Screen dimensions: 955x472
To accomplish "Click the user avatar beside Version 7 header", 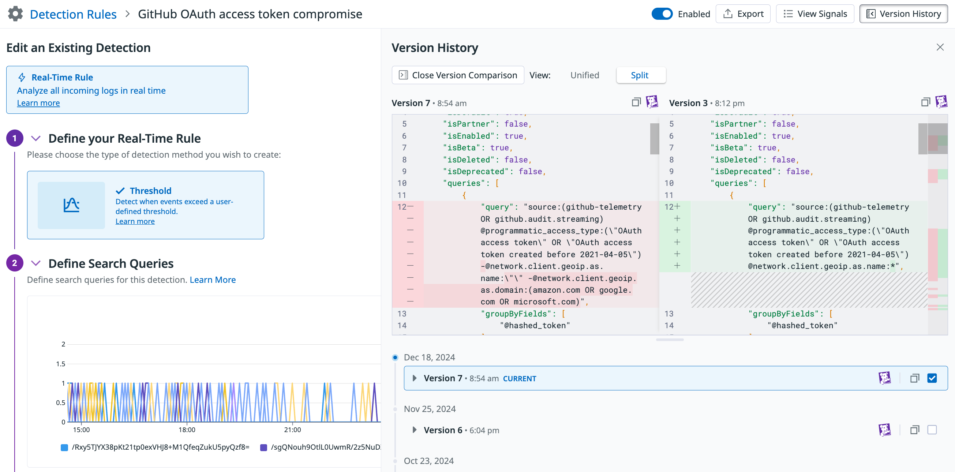I will pos(652,102).
